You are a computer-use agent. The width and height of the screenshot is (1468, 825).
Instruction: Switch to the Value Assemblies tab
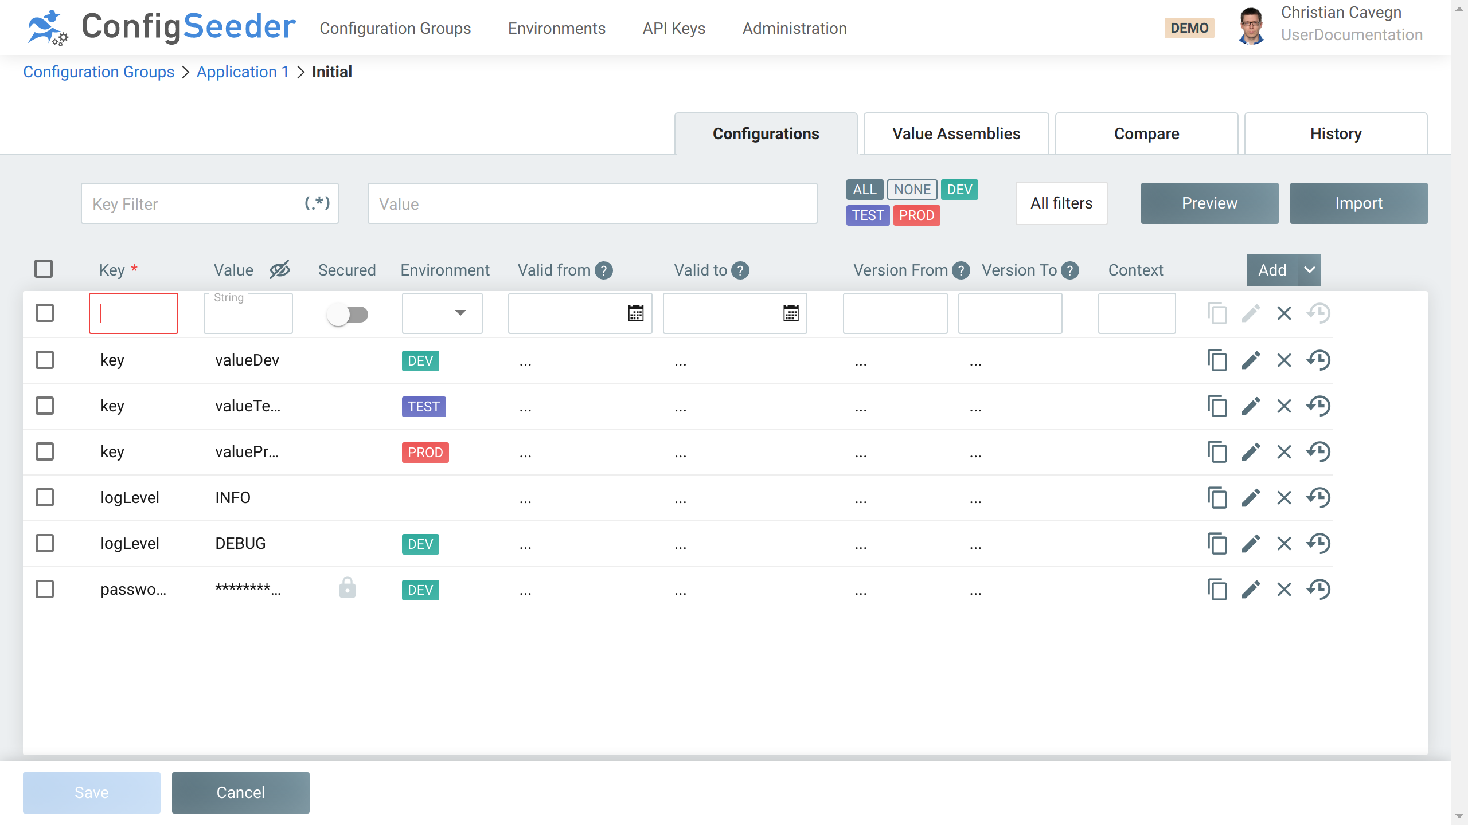click(955, 133)
